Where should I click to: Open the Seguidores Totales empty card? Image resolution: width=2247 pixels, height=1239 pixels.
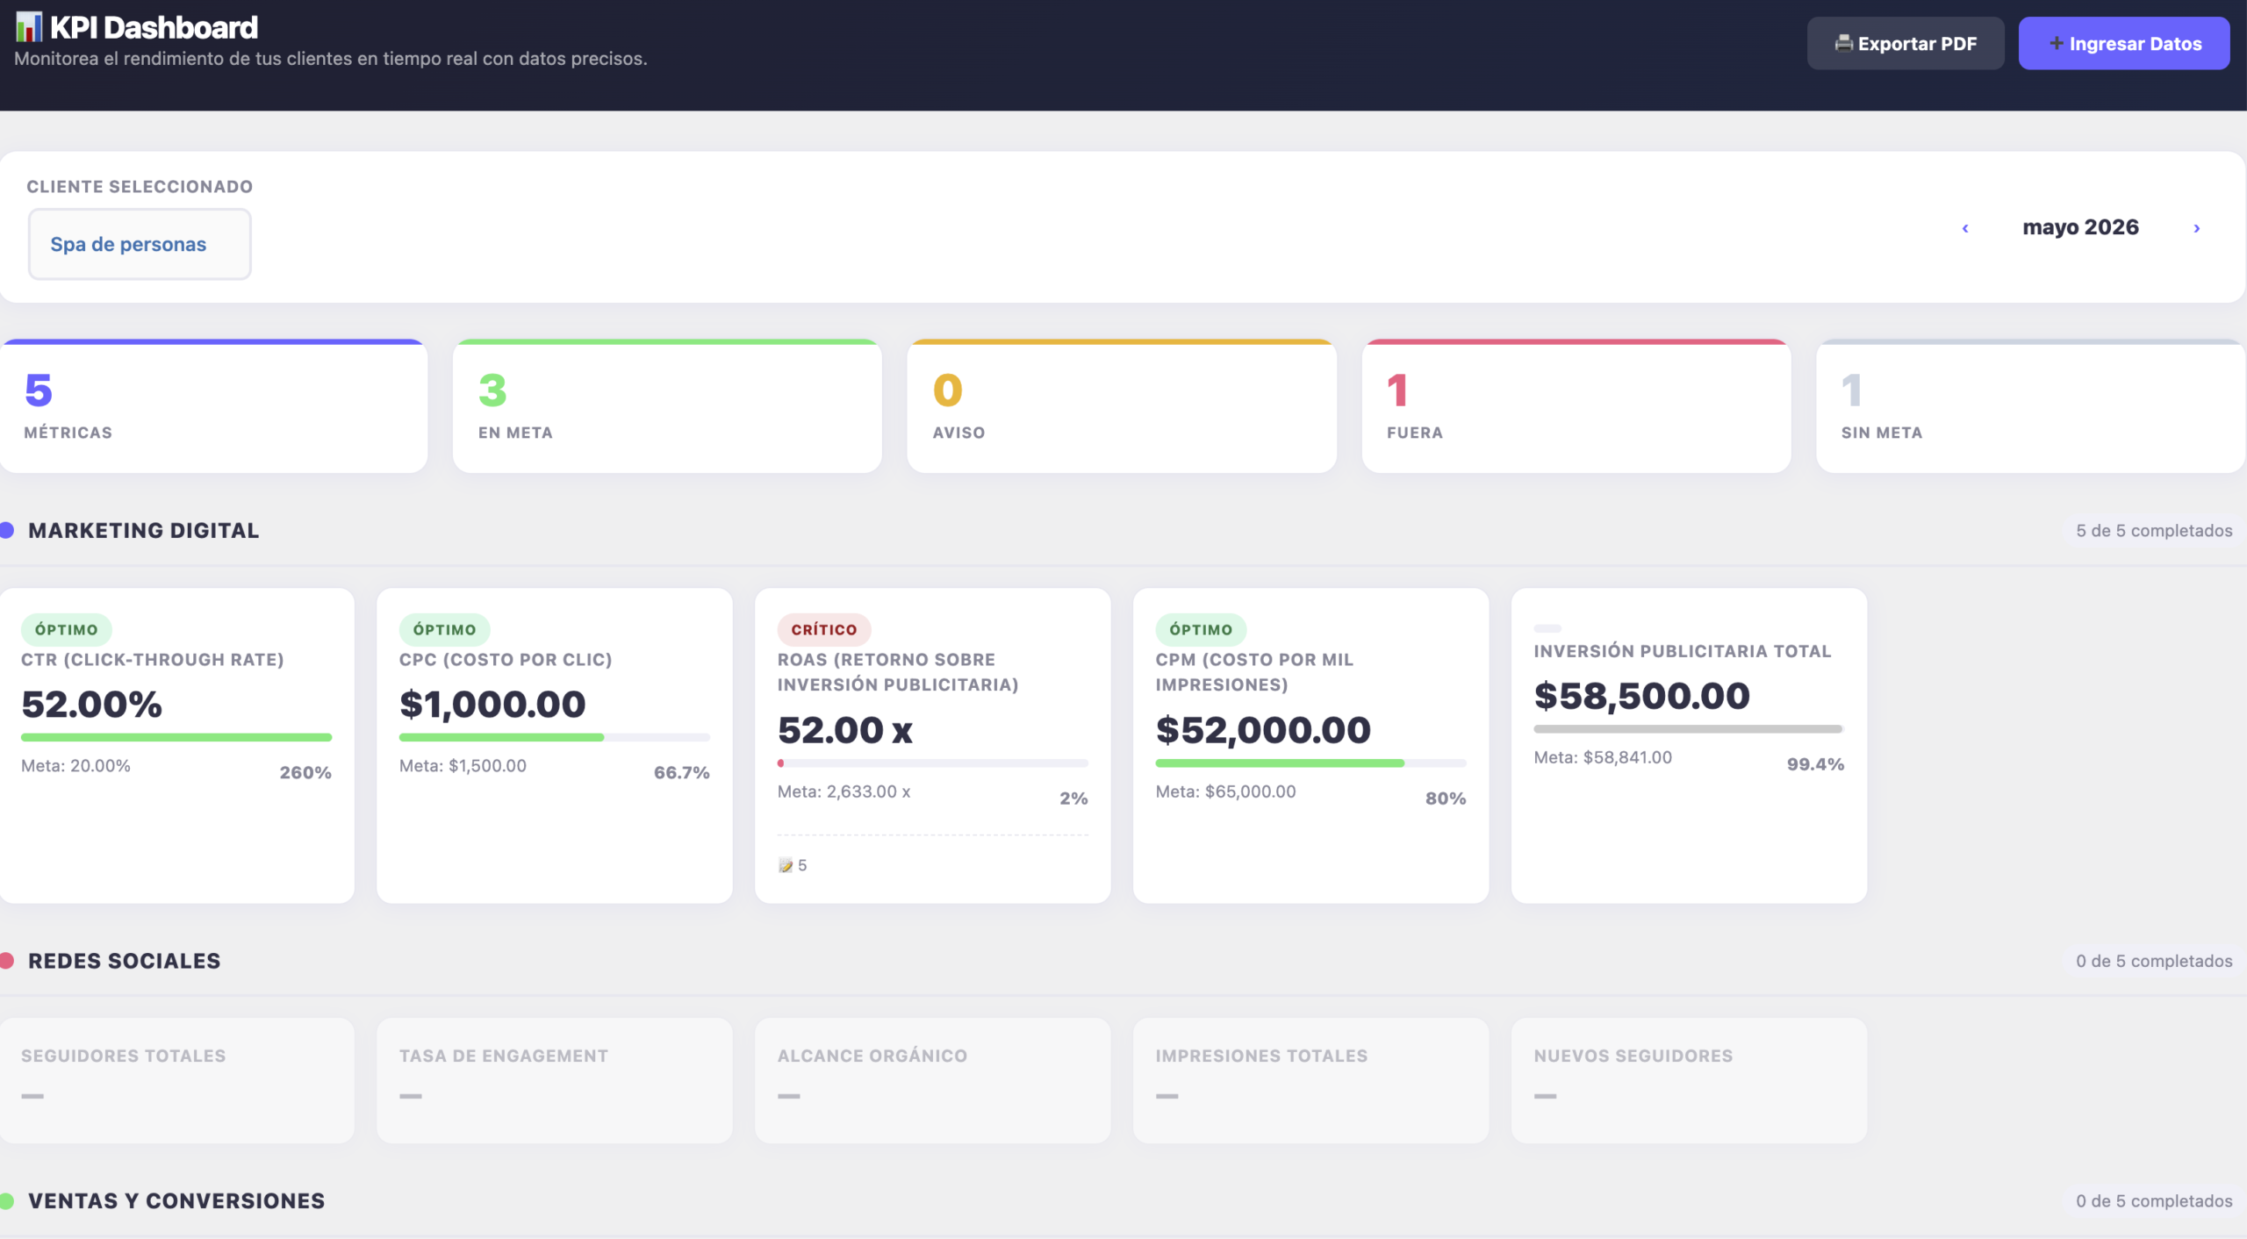tap(176, 1080)
